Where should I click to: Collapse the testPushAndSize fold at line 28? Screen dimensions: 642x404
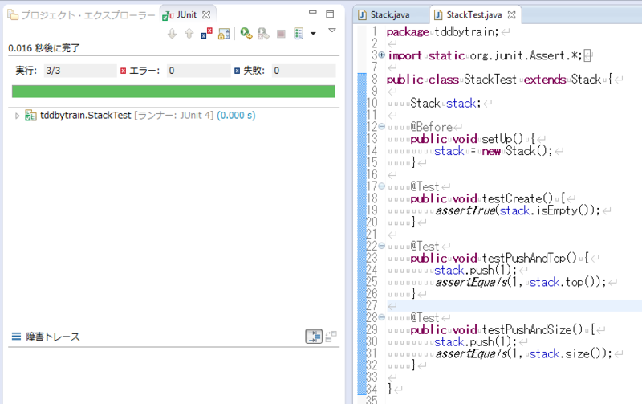tap(382, 317)
